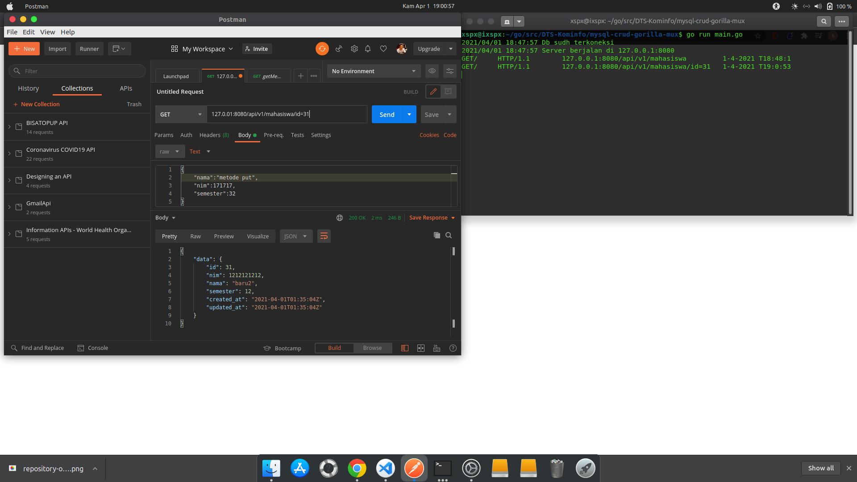Open the GET request method dropdown
Viewport: 857px width, 482px height.
(180, 114)
